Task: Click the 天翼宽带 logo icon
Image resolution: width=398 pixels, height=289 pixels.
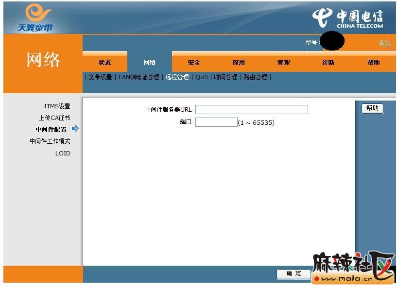Action: 35,17
